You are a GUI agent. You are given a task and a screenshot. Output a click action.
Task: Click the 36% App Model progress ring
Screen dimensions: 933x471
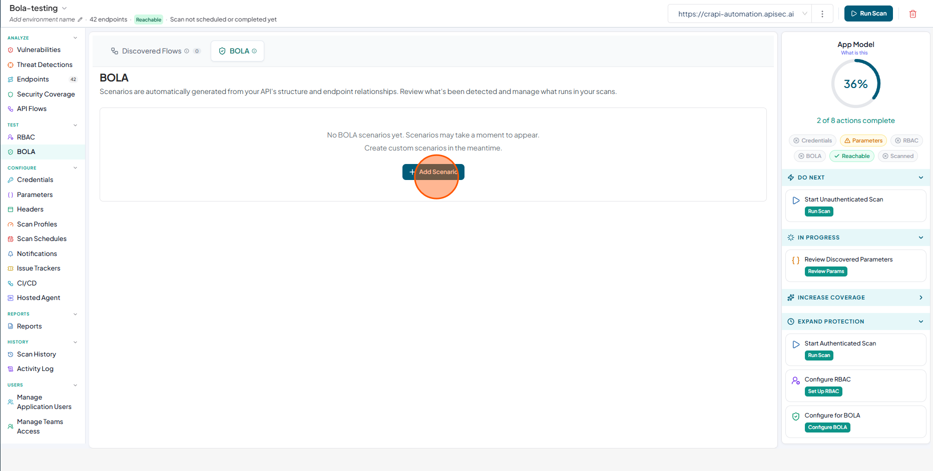click(x=856, y=84)
